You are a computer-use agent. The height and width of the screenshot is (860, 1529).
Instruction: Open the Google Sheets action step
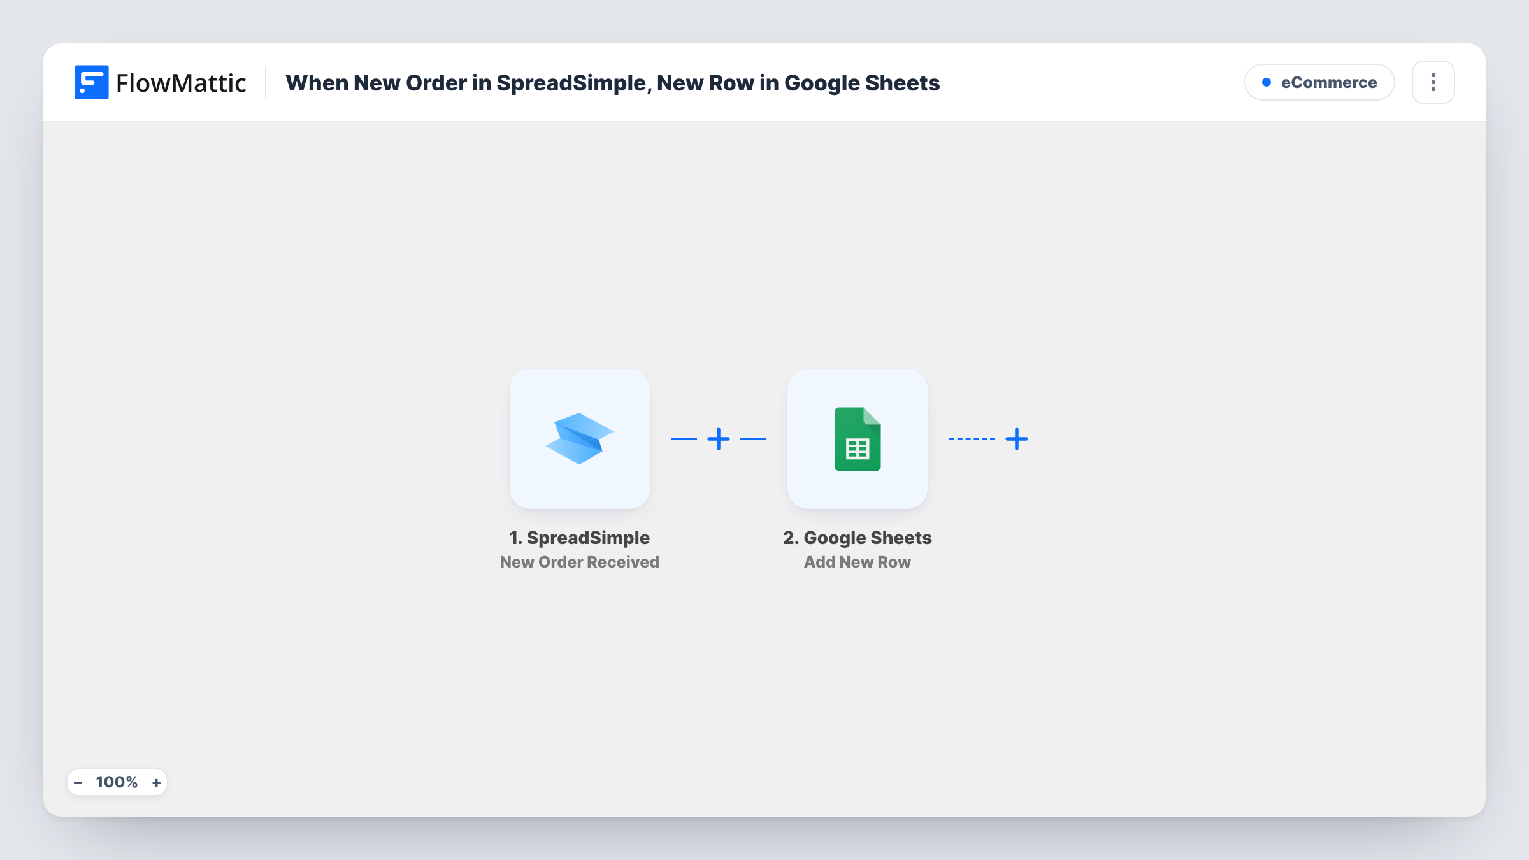[x=858, y=439]
